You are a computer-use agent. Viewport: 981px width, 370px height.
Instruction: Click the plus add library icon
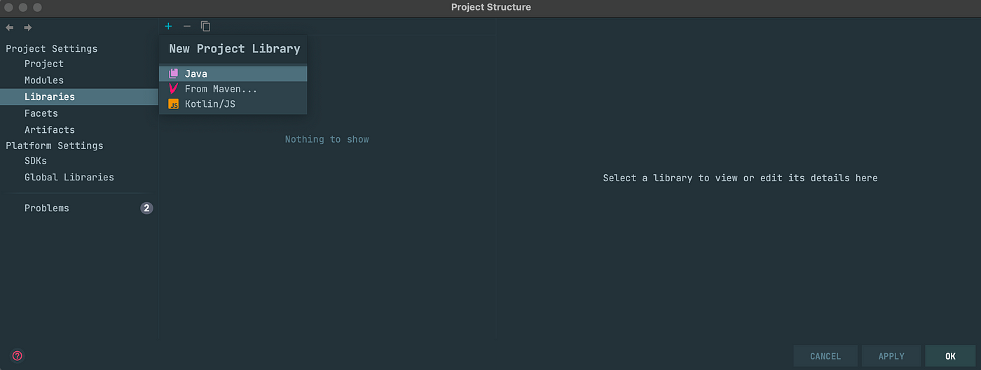tap(168, 27)
